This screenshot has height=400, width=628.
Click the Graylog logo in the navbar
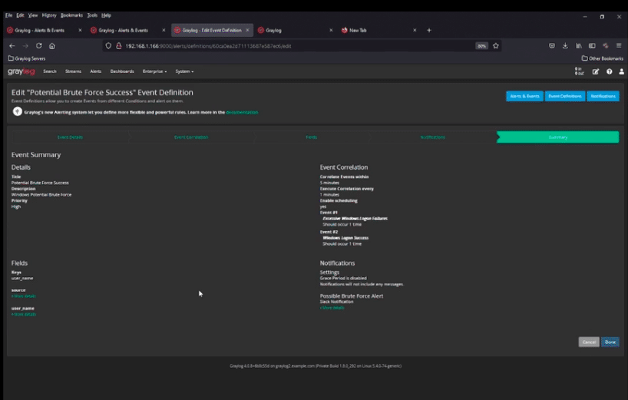[x=21, y=71]
